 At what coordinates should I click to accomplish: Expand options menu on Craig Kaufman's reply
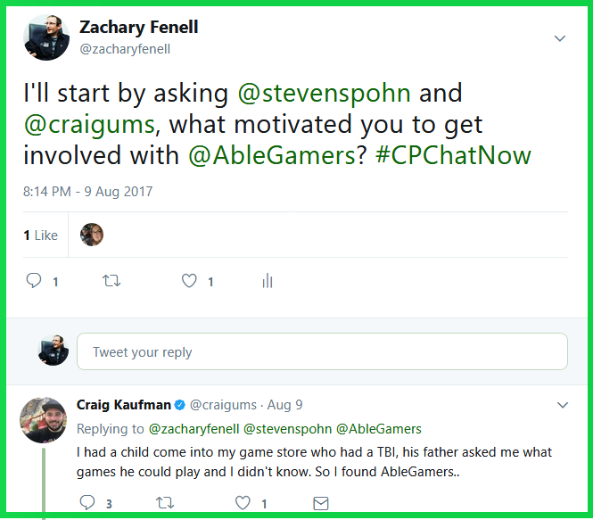562,405
